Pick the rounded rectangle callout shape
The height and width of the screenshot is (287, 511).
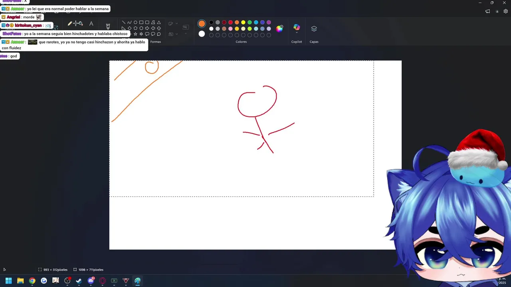pyautogui.click(x=147, y=34)
